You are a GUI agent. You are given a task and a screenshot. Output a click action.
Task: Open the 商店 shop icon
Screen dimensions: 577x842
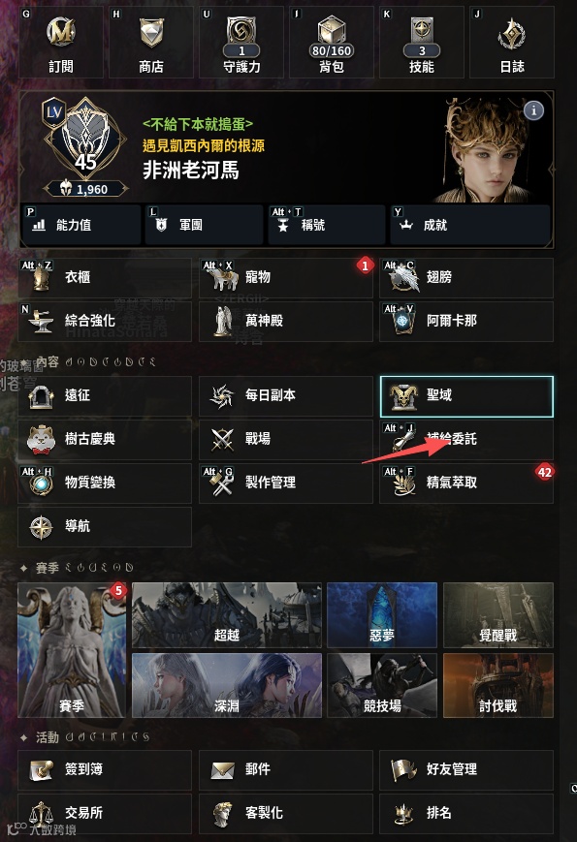pos(151,43)
